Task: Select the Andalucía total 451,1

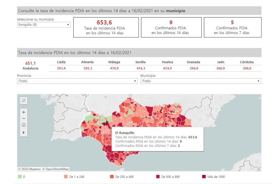Action: point(30,63)
